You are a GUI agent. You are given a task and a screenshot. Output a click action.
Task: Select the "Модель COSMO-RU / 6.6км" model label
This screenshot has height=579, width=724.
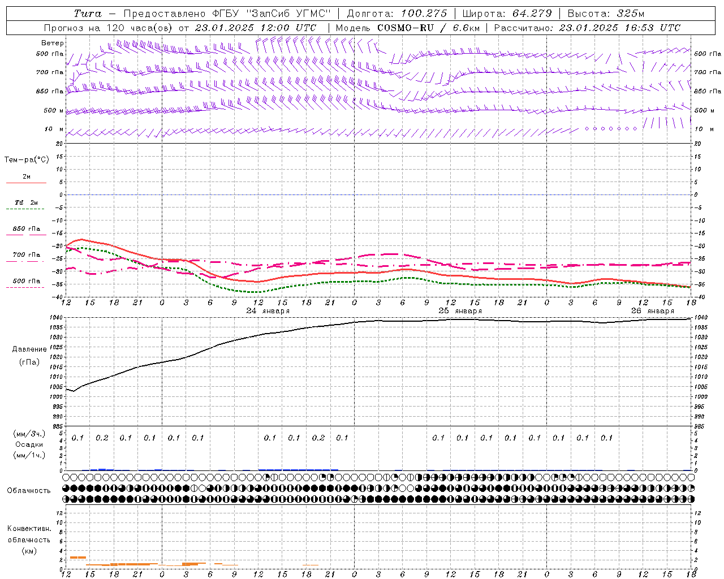[x=407, y=28]
